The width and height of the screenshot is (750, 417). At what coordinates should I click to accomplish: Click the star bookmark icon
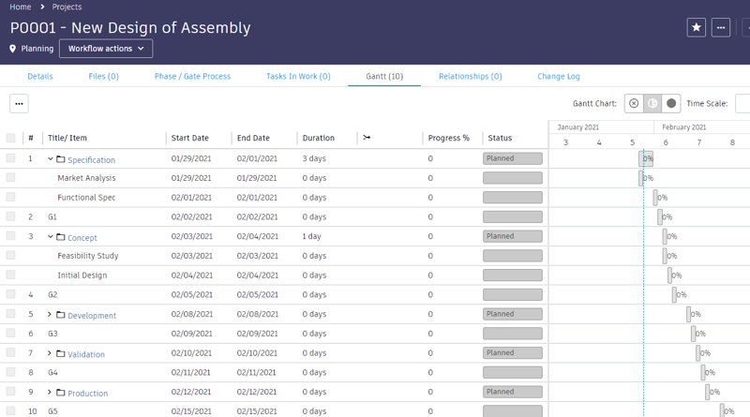(697, 27)
